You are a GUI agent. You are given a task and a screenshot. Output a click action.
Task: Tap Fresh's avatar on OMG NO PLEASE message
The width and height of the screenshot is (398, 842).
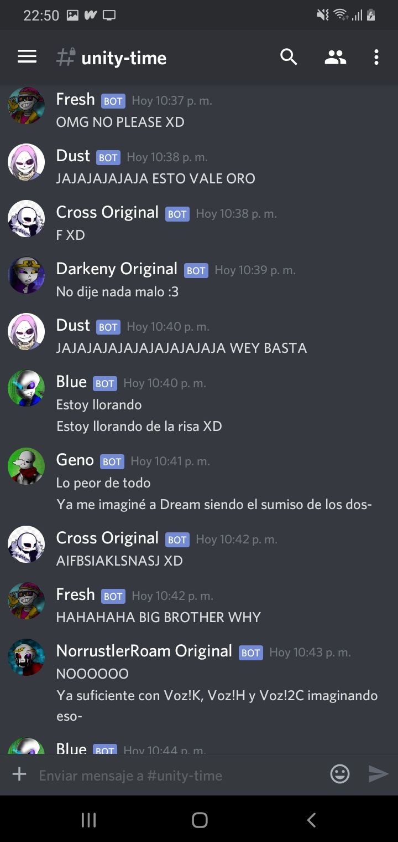[26, 105]
